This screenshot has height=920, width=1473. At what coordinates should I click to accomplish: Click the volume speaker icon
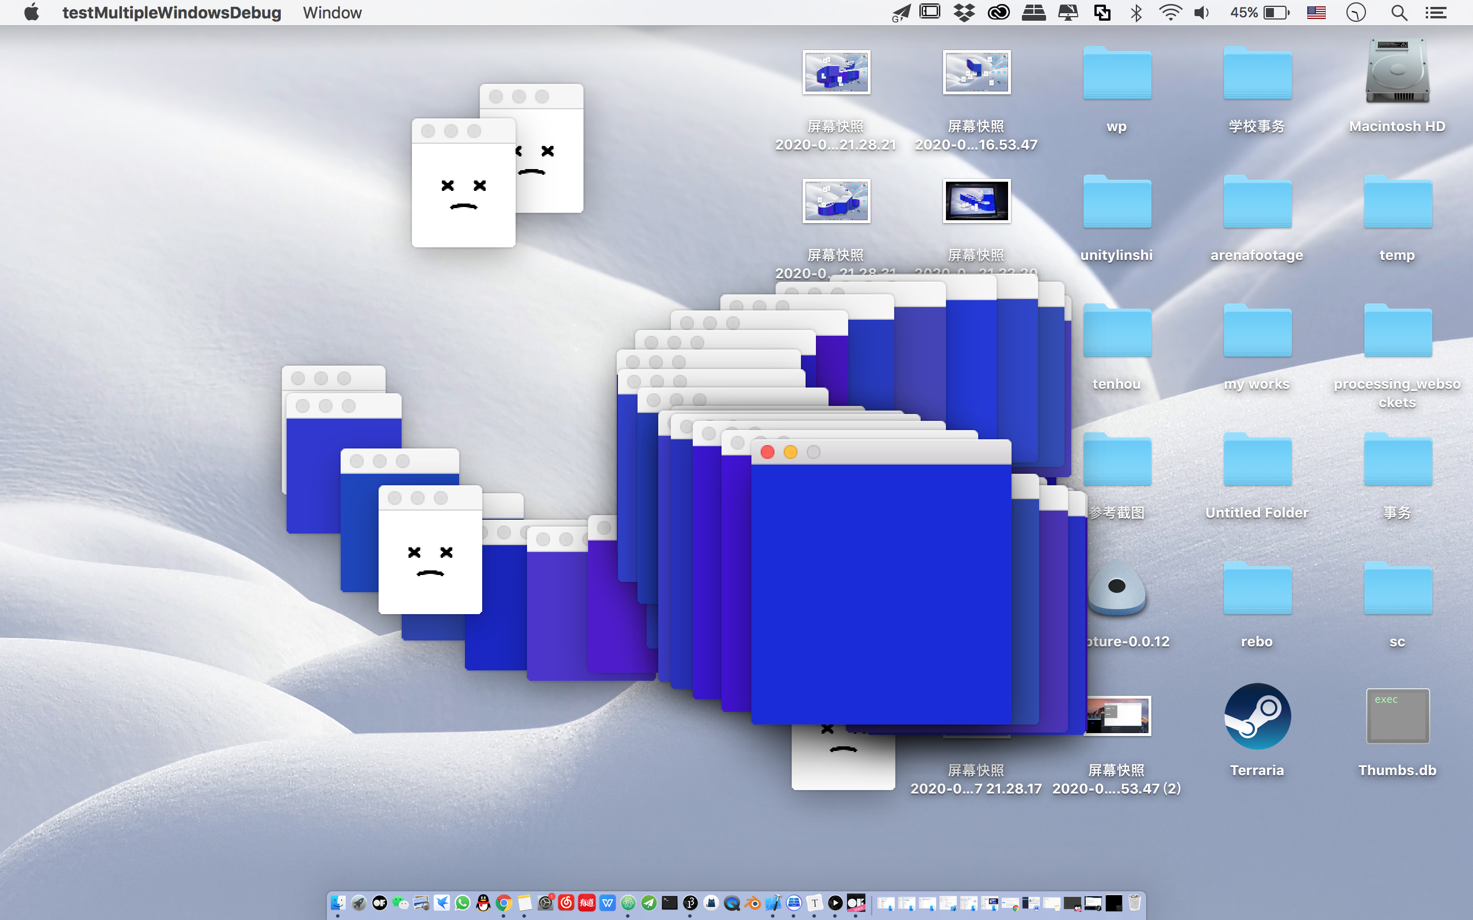(1201, 12)
